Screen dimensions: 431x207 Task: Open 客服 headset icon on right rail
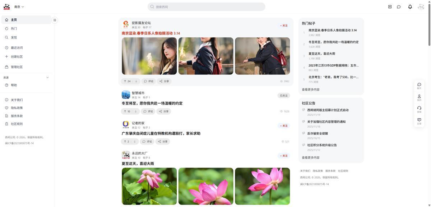tap(419, 109)
